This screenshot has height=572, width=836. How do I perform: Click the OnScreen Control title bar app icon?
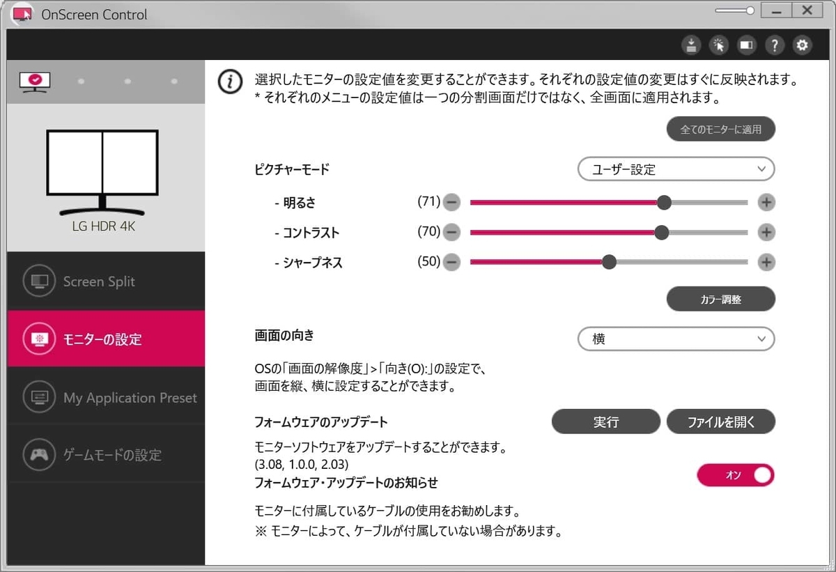[23, 14]
